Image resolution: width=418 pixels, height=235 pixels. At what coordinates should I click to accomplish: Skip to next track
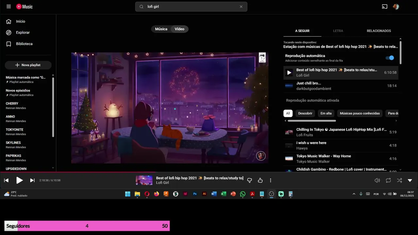(32, 180)
